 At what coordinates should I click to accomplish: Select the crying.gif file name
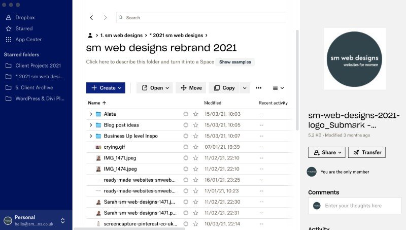tap(115, 147)
